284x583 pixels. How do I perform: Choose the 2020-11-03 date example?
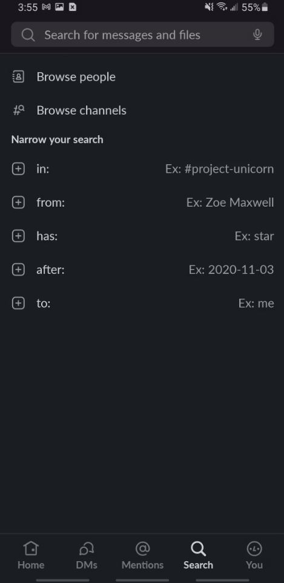(x=231, y=270)
